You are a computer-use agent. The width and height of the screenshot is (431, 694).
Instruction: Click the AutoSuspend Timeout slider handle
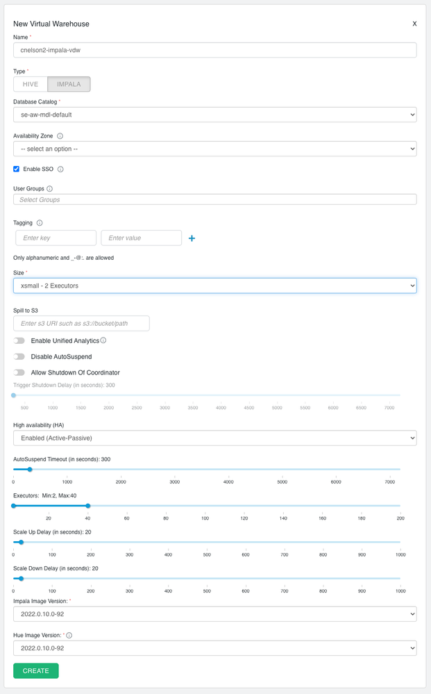pos(30,470)
